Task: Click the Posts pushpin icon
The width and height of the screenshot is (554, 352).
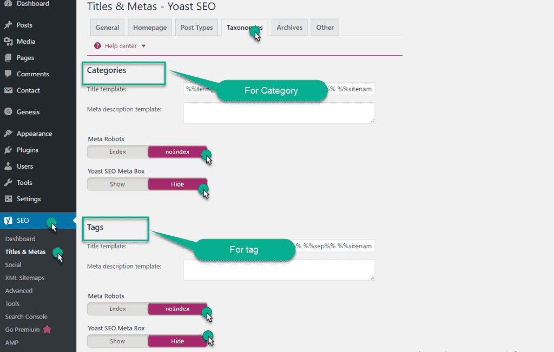Action: (x=8, y=25)
